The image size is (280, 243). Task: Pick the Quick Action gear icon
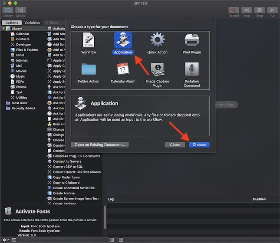(x=157, y=40)
